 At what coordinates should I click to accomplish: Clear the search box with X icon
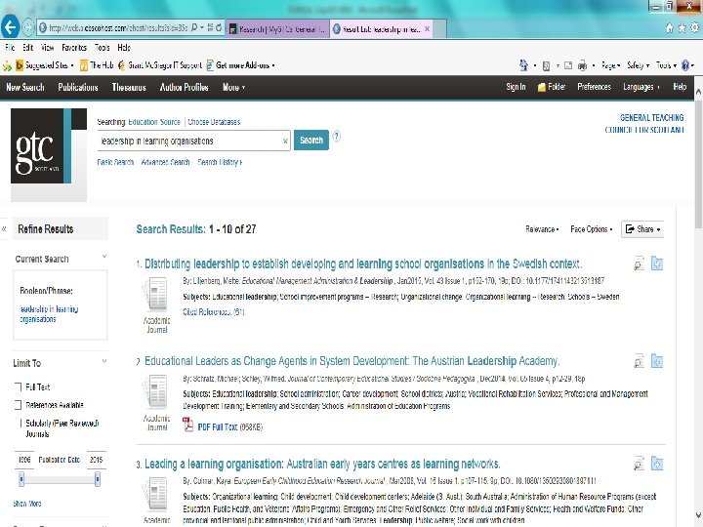click(x=285, y=142)
